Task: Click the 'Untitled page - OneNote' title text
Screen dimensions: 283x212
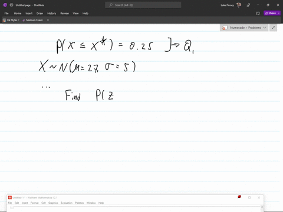Action: [x=30, y=5]
